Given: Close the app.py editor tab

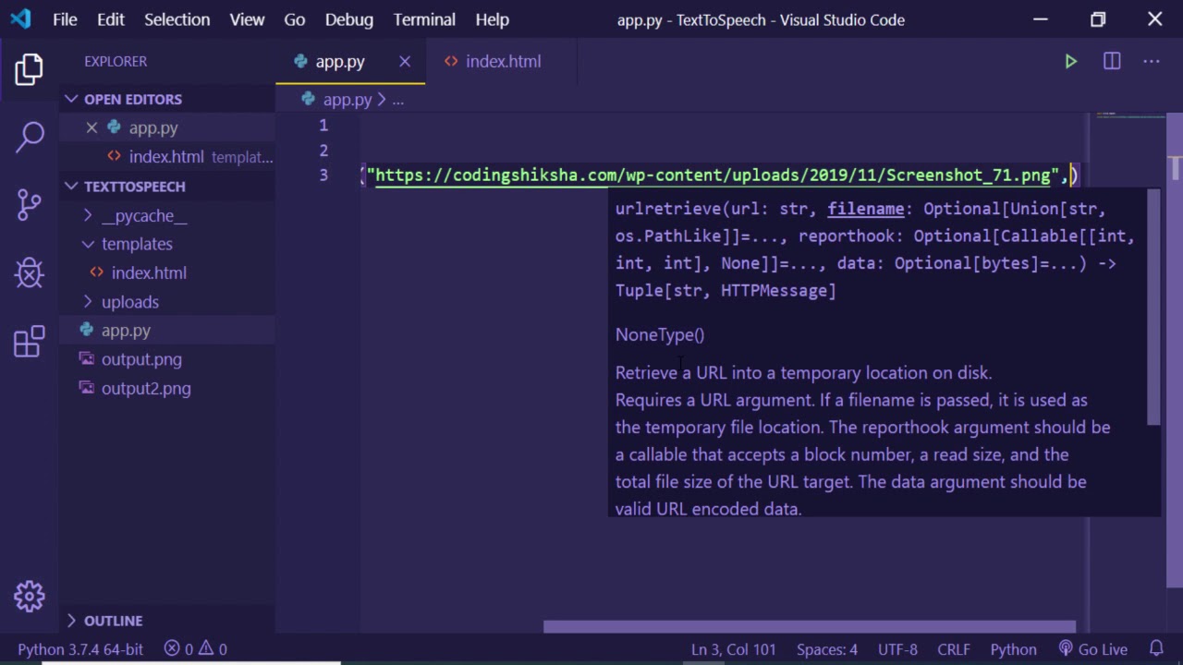Looking at the screenshot, I should 405,62.
